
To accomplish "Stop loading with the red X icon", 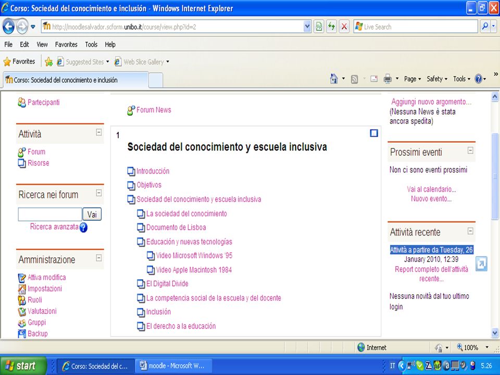I will 344,27.
